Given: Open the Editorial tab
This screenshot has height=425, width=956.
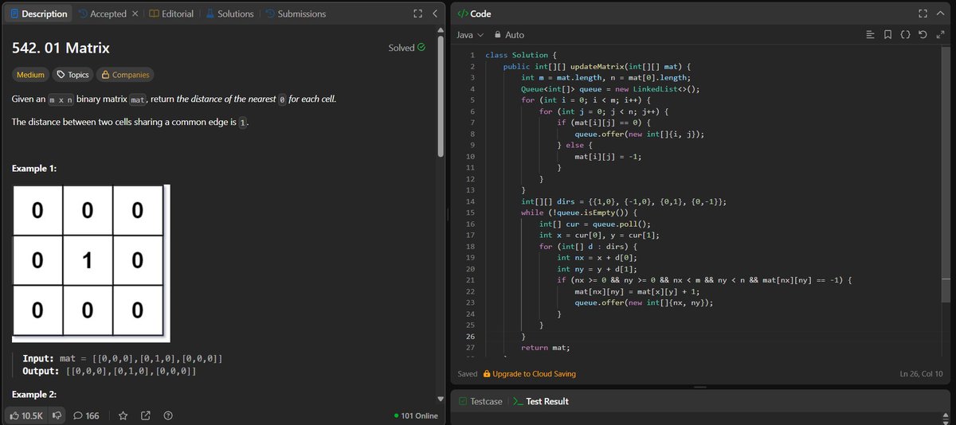Looking at the screenshot, I should pos(171,14).
